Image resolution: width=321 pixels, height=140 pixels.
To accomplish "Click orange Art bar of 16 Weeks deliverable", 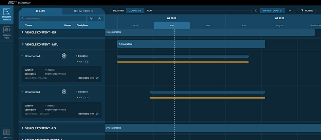I will 183,62.
